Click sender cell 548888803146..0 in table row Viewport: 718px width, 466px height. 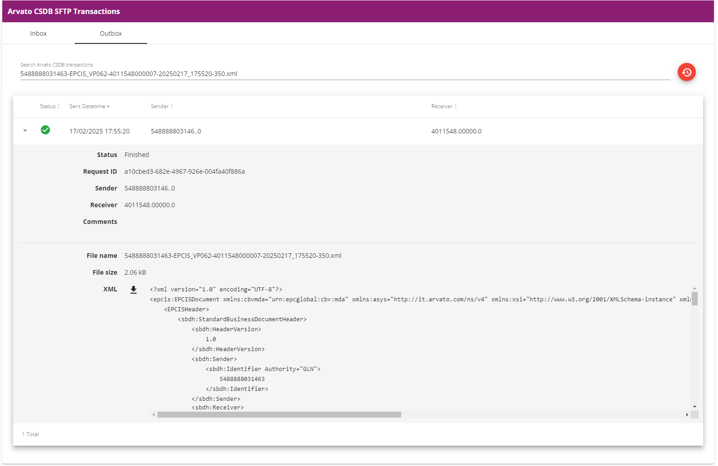[x=176, y=131]
